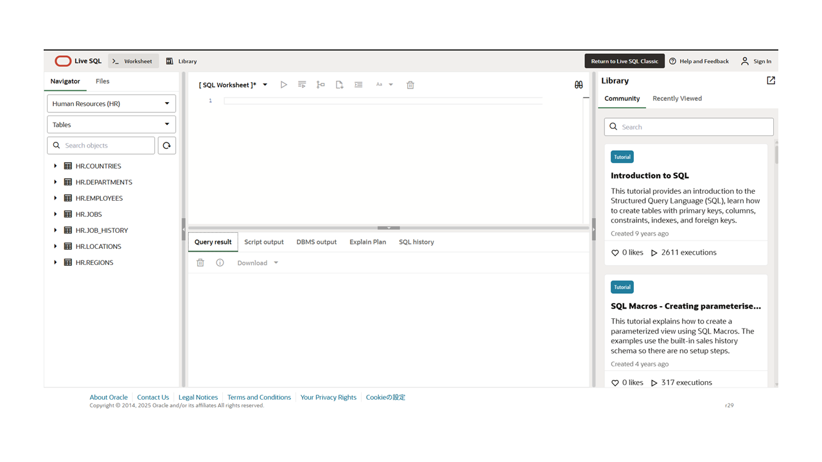
Task: Like the SQL Macros tutorial
Action: 615,383
